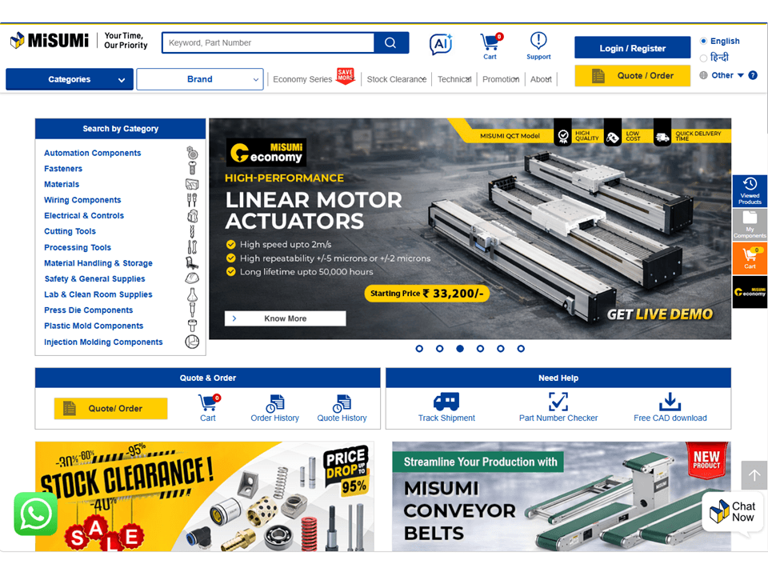Open Quote History
The image size is (768, 576).
pyautogui.click(x=342, y=409)
